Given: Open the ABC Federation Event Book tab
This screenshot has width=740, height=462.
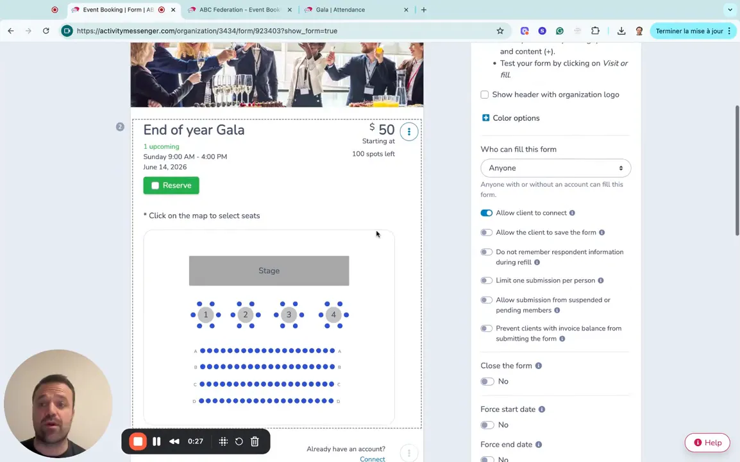Looking at the screenshot, I should click(x=239, y=10).
